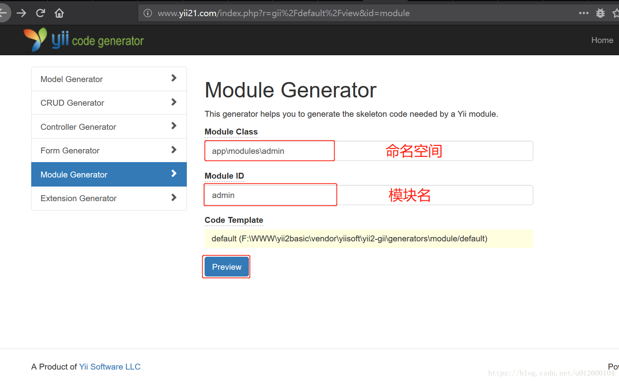Screen dimensions: 619x381
Task: Open the CRUD Generator menu item
Action: click(109, 103)
